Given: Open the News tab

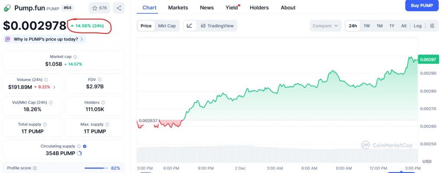Looking at the screenshot, I should pos(207,8).
